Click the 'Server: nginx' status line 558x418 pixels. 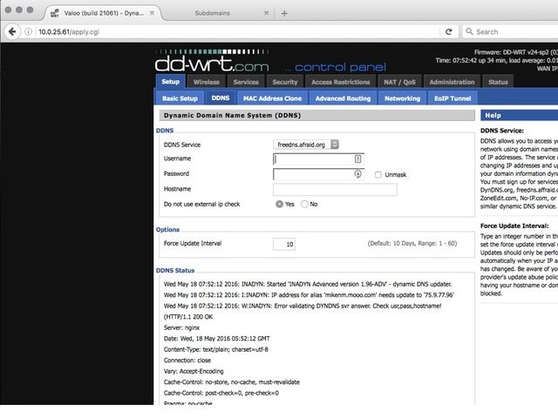pos(181,327)
